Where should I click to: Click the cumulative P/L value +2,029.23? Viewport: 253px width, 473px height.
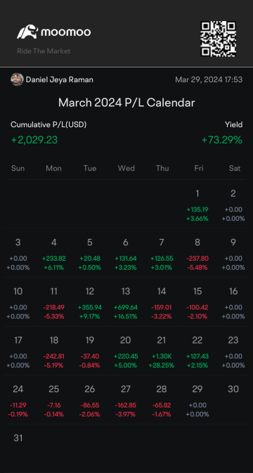pos(34,140)
